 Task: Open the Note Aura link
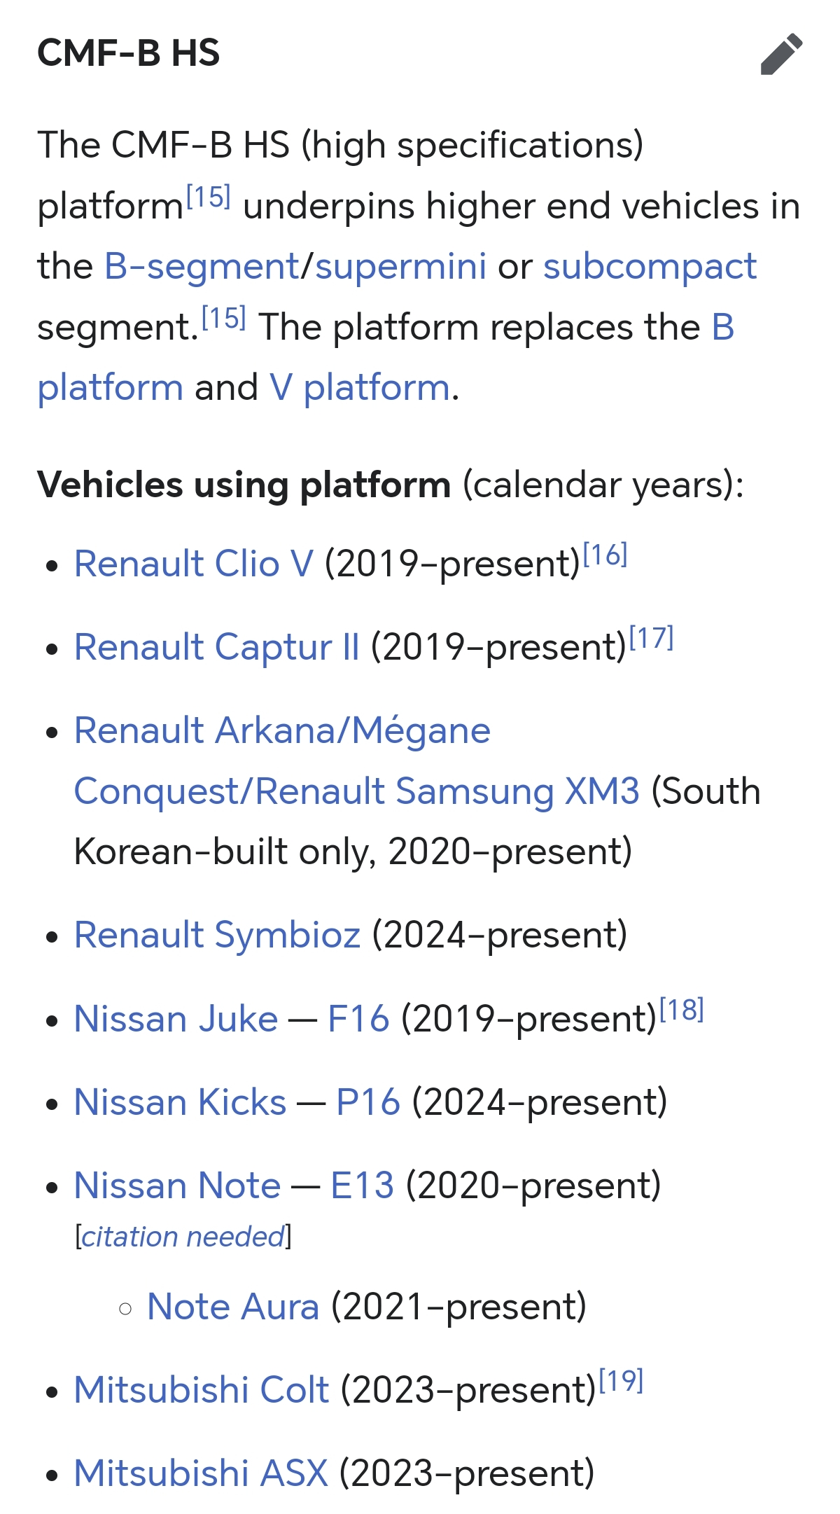pos(233,1307)
